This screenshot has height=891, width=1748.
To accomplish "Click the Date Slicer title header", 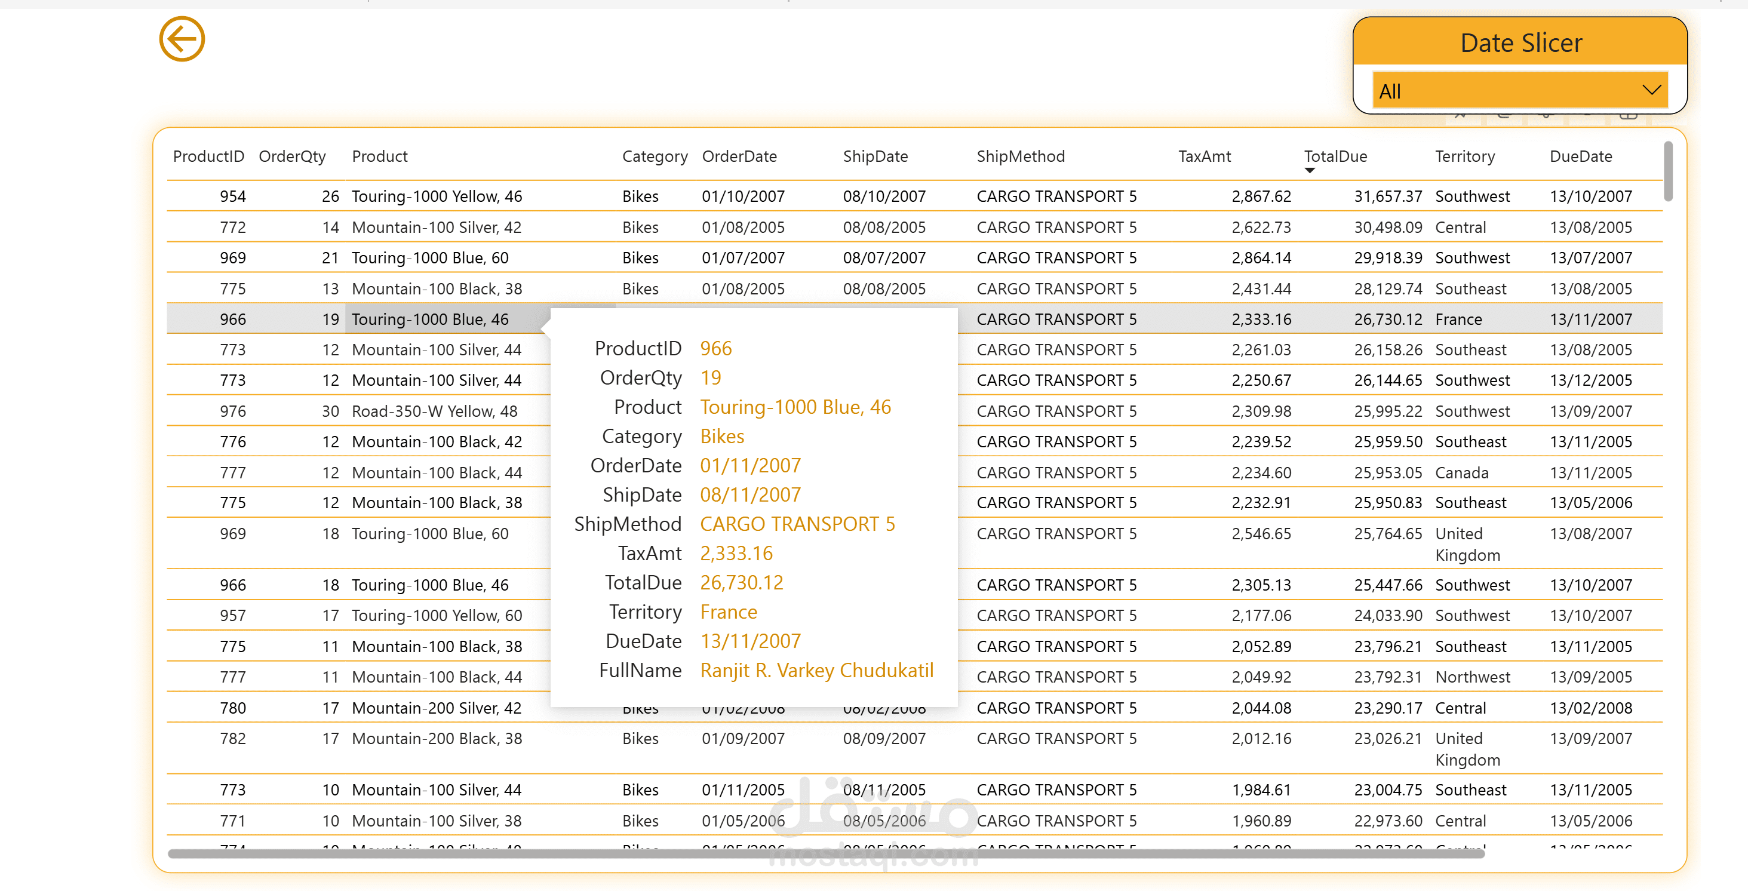I will tap(1520, 43).
